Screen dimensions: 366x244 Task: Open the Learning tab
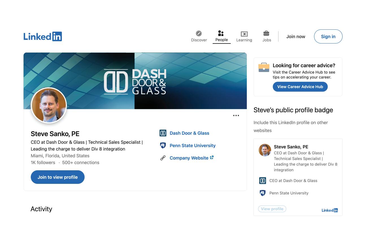(x=244, y=36)
